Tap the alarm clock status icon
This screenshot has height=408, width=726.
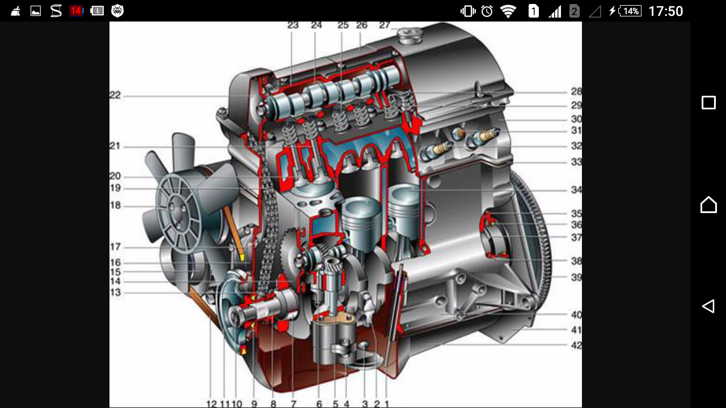(487, 11)
